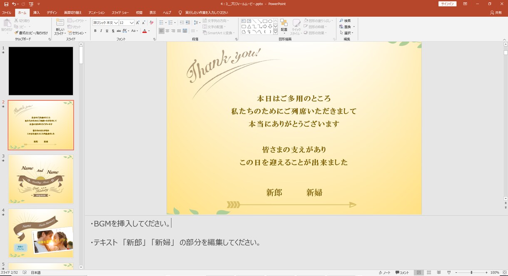Switch to the 挿入 tab
The width and height of the screenshot is (508, 276).
(36, 12)
